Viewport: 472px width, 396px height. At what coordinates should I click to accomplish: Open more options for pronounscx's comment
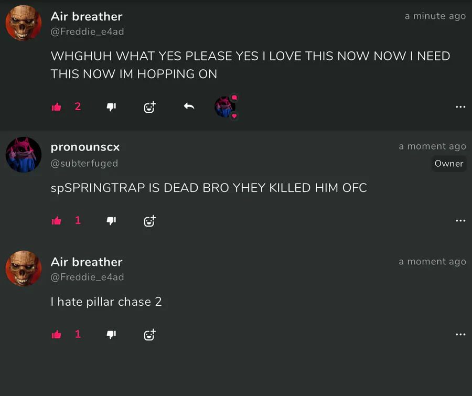click(460, 221)
